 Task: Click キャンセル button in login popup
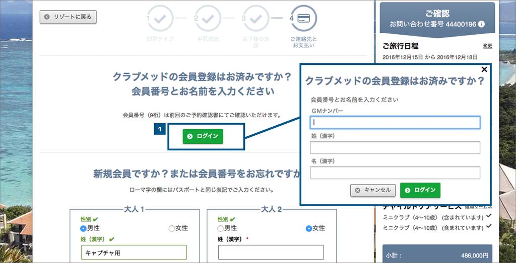pos(373,190)
